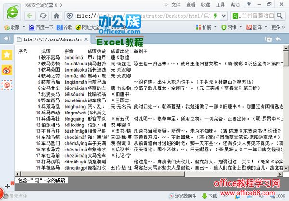Expand hidden menu items with » chevron
Viewport: 289px width, 201px height.
[x=166, y=5]
